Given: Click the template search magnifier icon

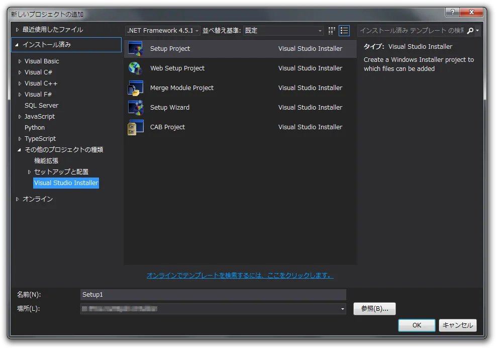Looking at the screenshot, I should coord(470,30).
